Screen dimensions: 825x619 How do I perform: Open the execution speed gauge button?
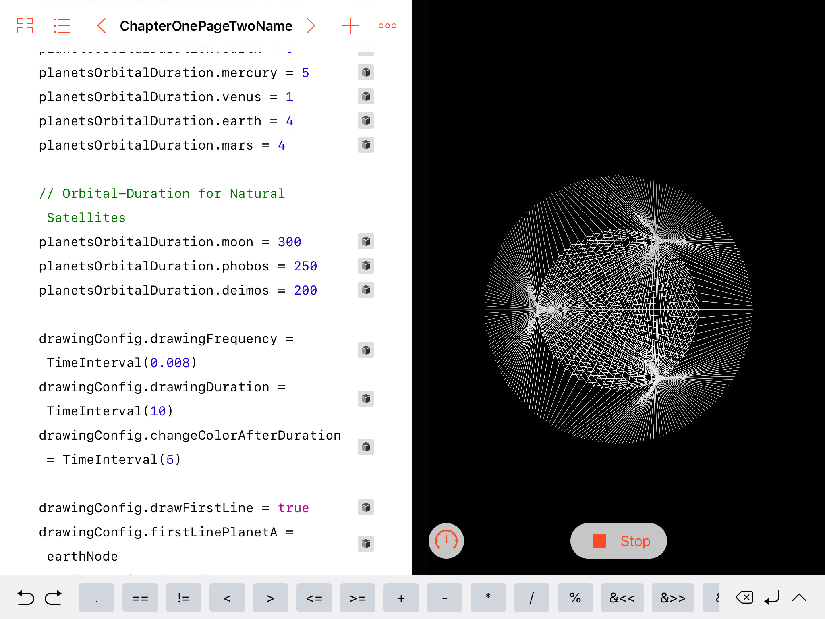(446, 541)
